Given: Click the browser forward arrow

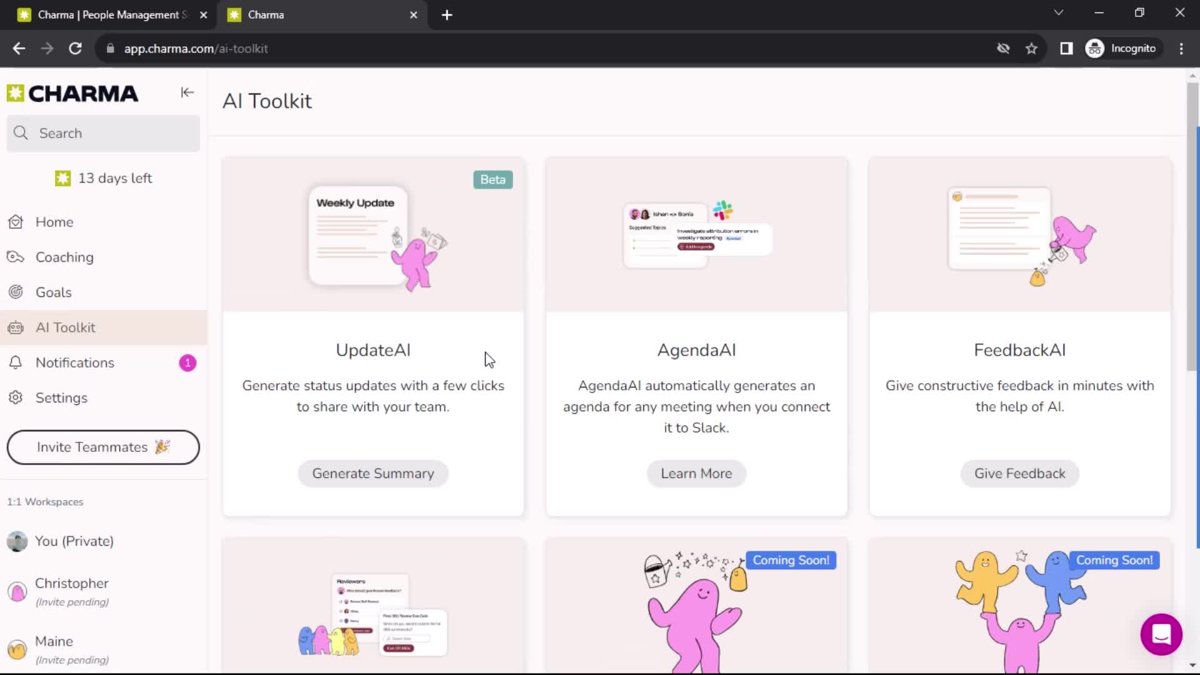Looking at the screenshot, I should [47, 48].
